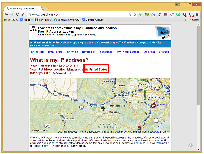The width and height of the screenshot is (204, 154).
Task: Click the CS language indicator in title bar
Action: [x=178, y=5]
